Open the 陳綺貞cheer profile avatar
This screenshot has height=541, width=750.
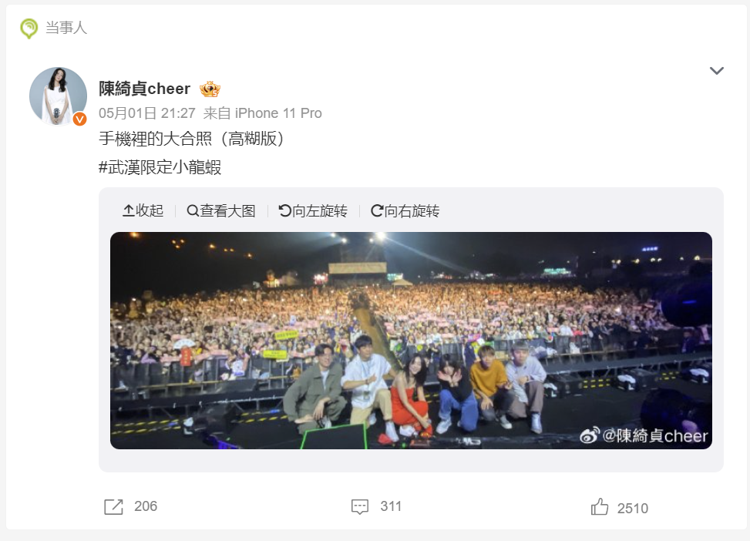click(x=59, y=96)
